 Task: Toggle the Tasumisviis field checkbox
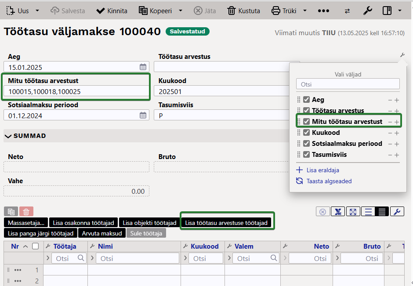click(306, 154)
